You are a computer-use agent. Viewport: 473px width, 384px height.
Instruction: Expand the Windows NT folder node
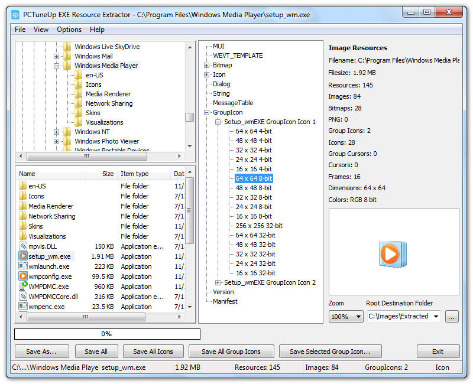[56, 132]
